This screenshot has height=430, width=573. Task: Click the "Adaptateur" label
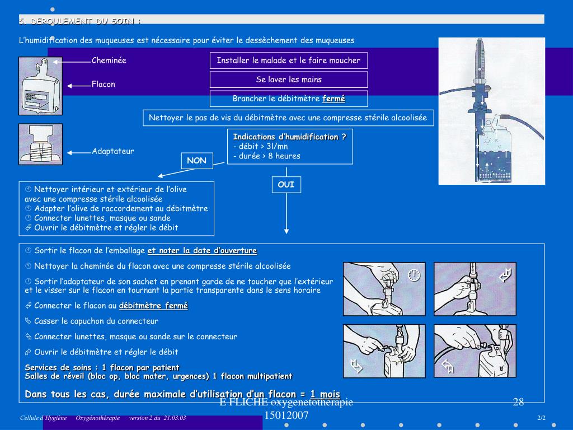(x=113, y=151)
